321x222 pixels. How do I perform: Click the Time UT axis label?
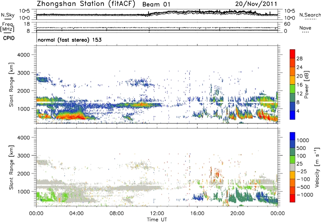tap(157, 220)
